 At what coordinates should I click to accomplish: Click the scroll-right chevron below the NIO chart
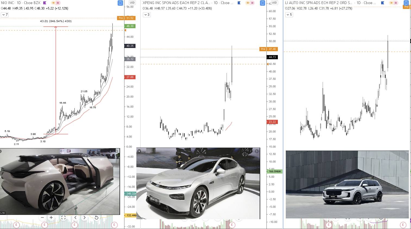click(84, 217)
